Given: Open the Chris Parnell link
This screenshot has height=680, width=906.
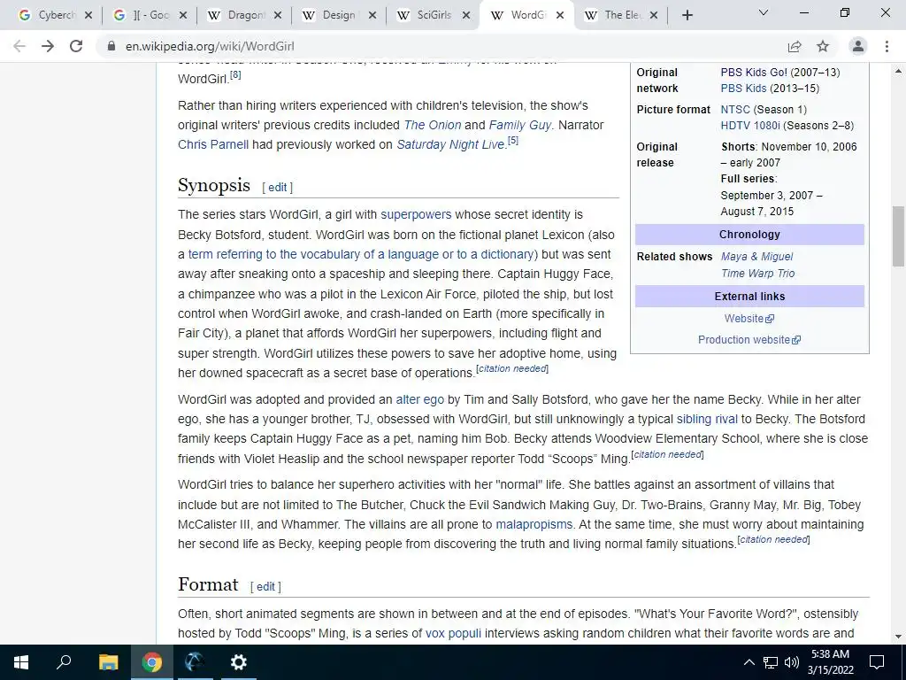Looking at the screenshot, I should (213, 144).
